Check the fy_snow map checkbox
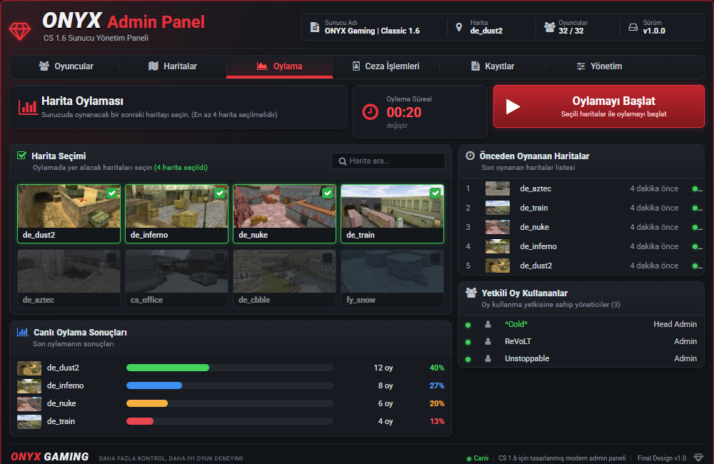 [x=436, y=258]
